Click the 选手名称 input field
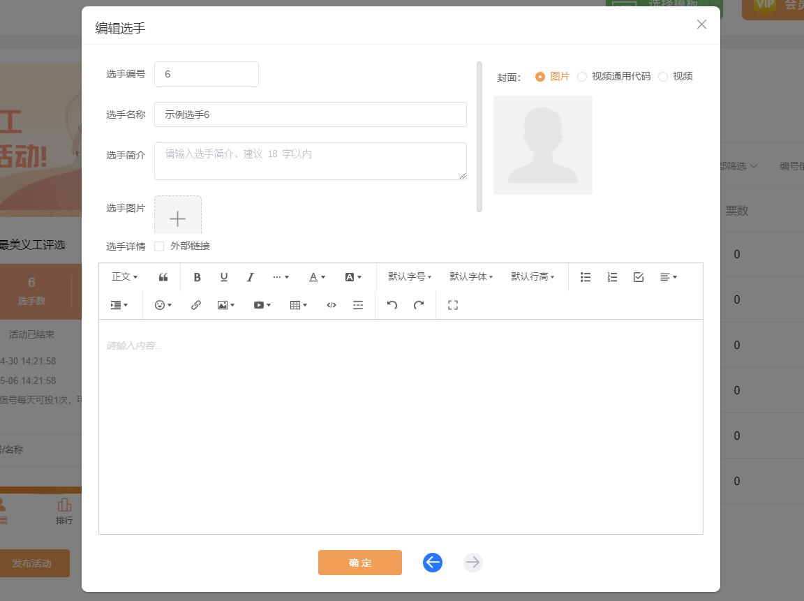804x601 pixels. 310,114
